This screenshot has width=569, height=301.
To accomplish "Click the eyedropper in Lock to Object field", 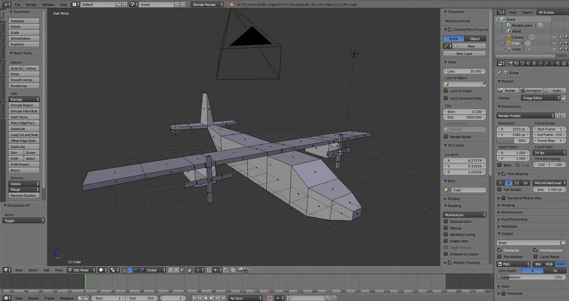I will (x=483, y=84).
